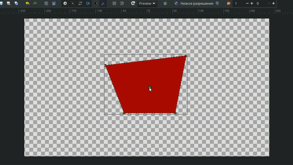Open the Preview quality dropdown
This screenshot has width=293, height=165.
point(147,3)
